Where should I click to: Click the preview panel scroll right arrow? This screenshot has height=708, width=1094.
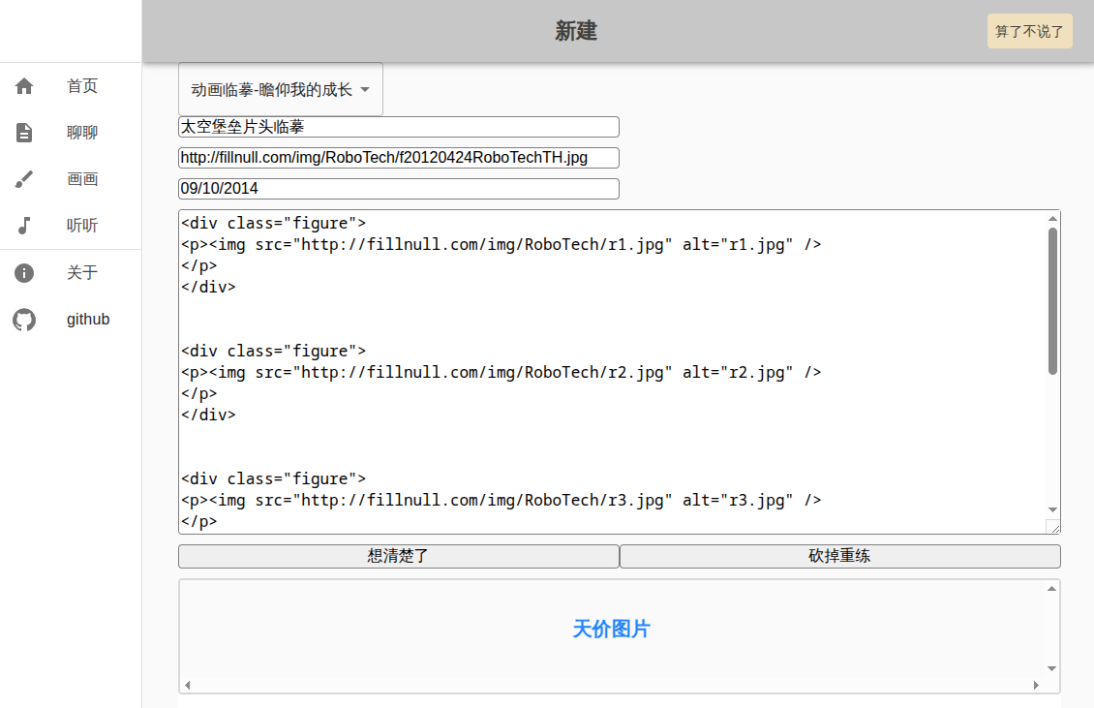pyautogui.click(x=1036, y=685)
